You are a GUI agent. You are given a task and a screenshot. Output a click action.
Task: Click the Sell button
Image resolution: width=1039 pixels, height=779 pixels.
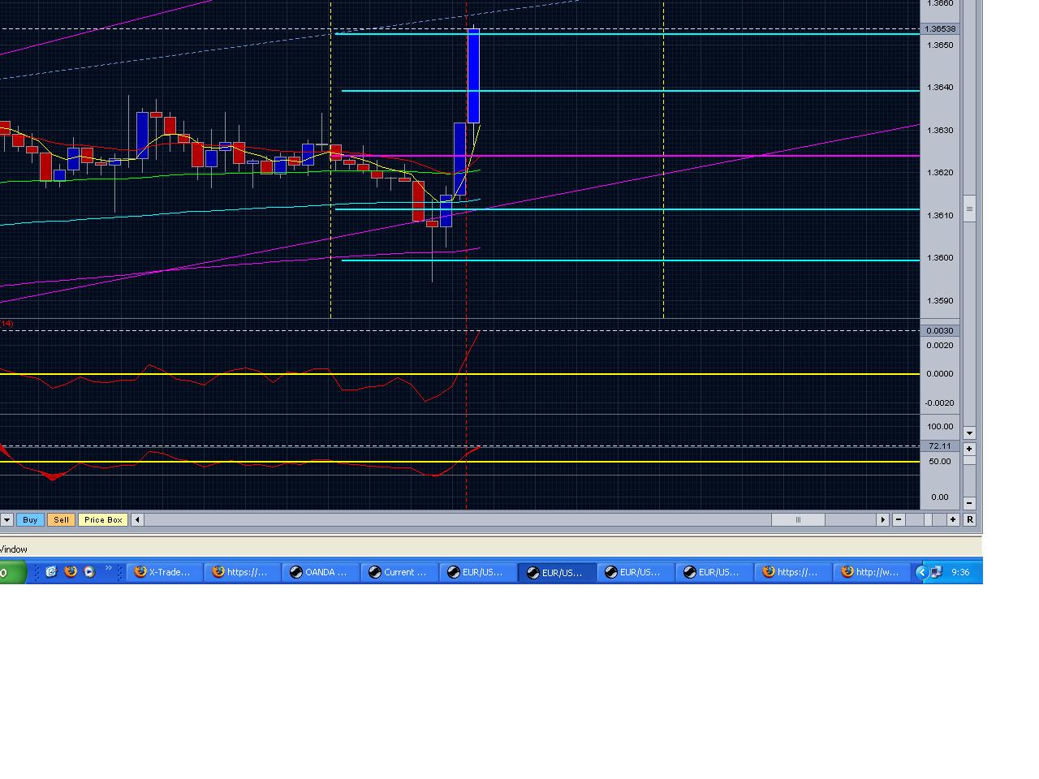coord(61,519)
